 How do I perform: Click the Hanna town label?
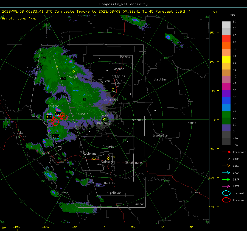tap(192, 123)
